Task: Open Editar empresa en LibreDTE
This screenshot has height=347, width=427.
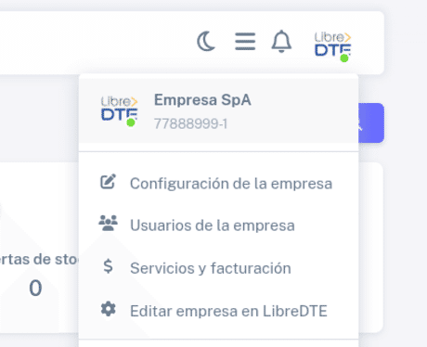Action: coord(218,311)
